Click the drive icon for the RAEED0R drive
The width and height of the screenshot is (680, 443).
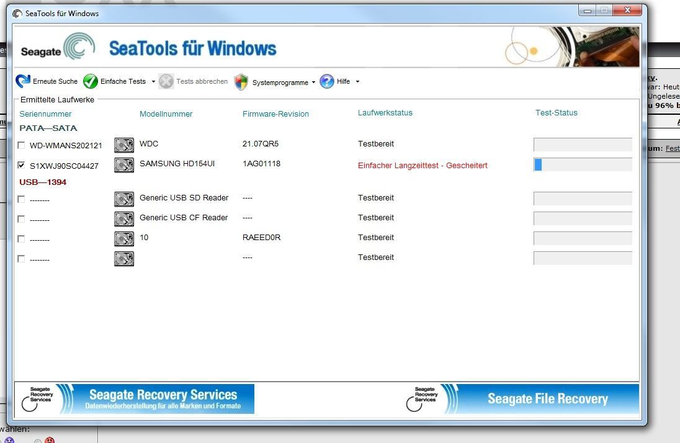click(x=124, y=239)
